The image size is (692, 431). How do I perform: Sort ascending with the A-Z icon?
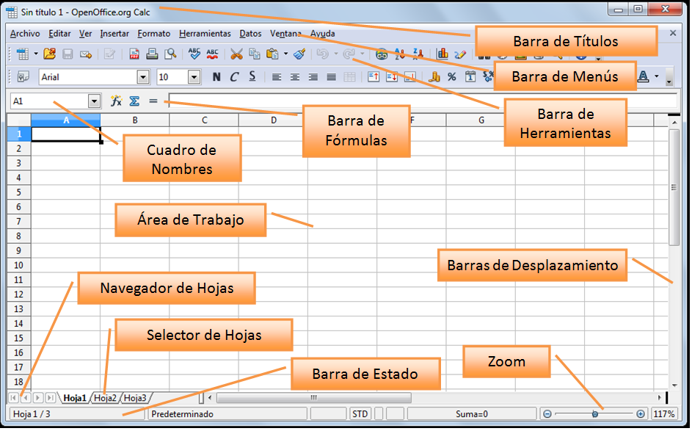[x=400, y=54]
